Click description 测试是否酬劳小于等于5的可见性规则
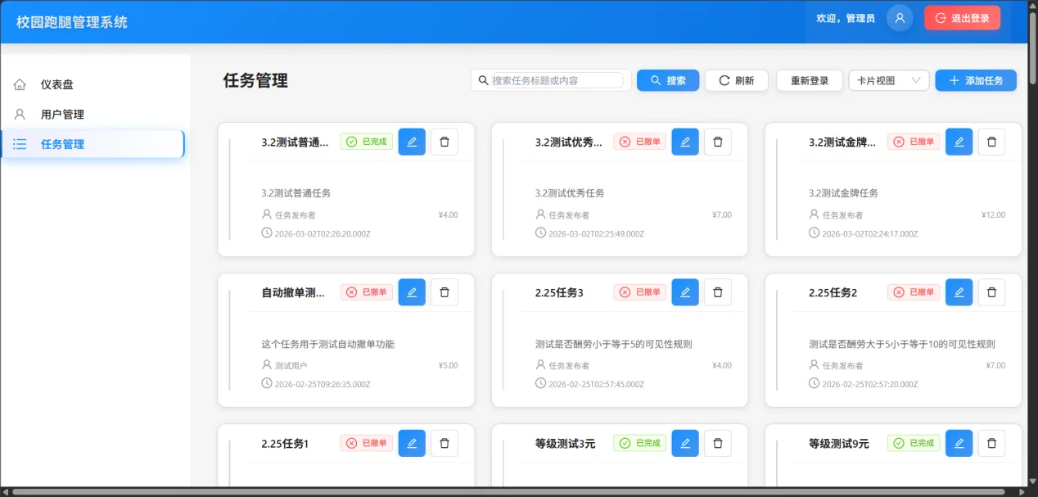 [614, 344]
